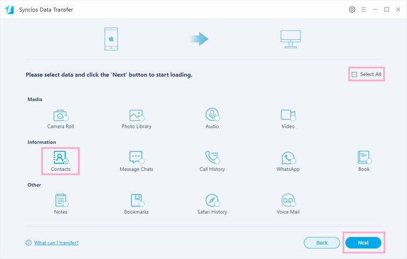Image resolution: width=407 pixels, height=259 pixels.
Task: Choose the Audio microphone icon
Action: click(x=212, y=114)
